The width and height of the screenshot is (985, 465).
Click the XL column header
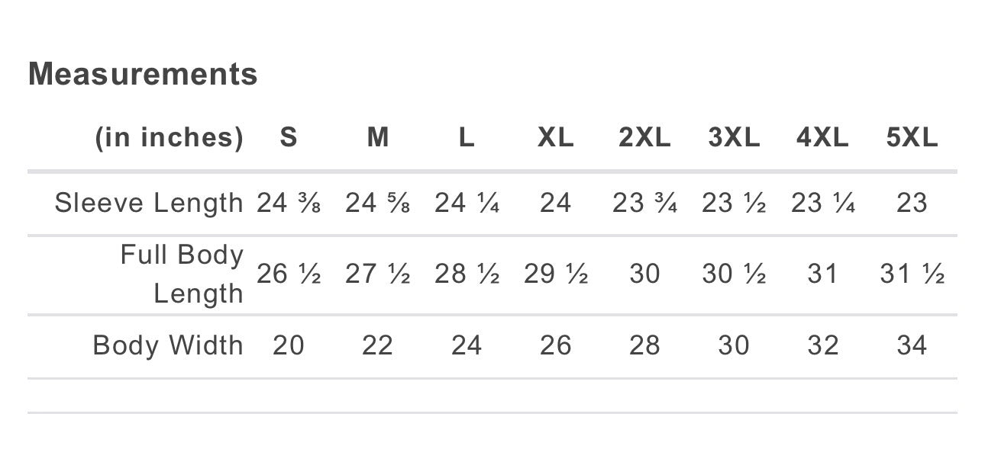pos(555,137)
